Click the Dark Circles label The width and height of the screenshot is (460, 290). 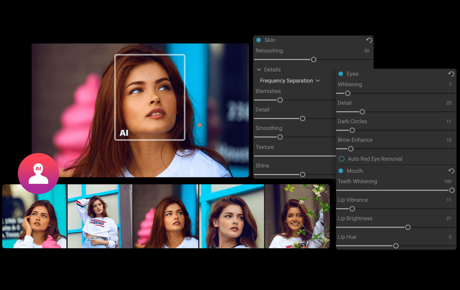352,121
